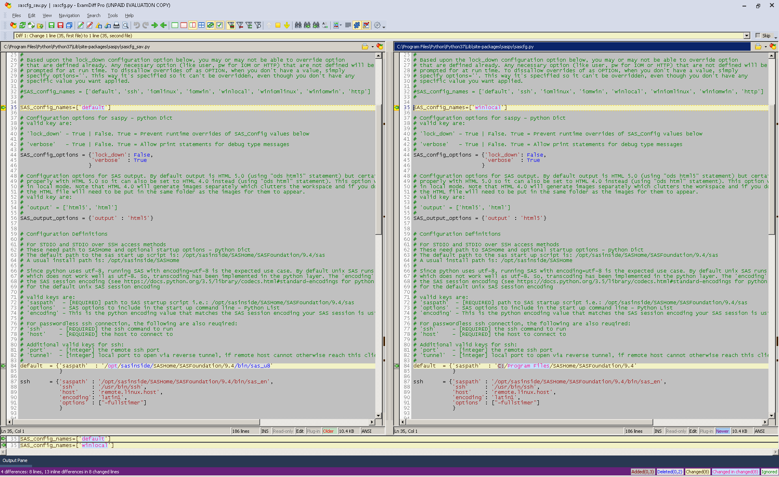The height and width of the screenshot is (477, 779).
Task: Toggle INS mode in the right pane status bar
Action: pos(658,431)
